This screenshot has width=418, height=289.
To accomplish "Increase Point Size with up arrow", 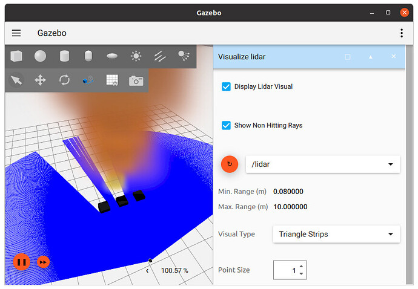I will point(301,267).
